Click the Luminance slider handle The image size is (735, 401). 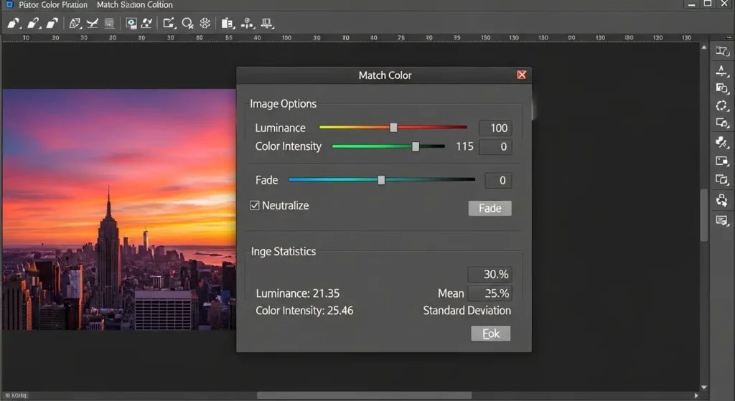393,128
